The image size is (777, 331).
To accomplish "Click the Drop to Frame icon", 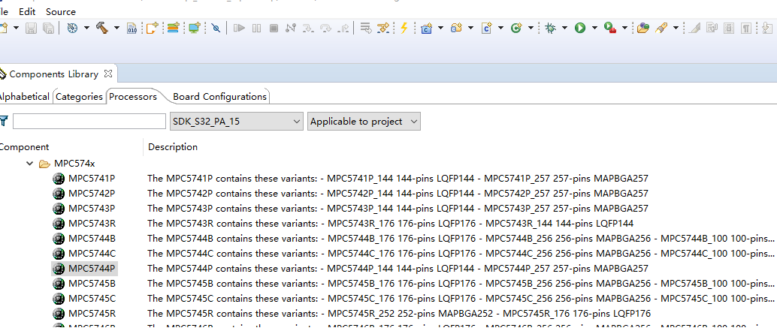I will (x=366, y=29).
